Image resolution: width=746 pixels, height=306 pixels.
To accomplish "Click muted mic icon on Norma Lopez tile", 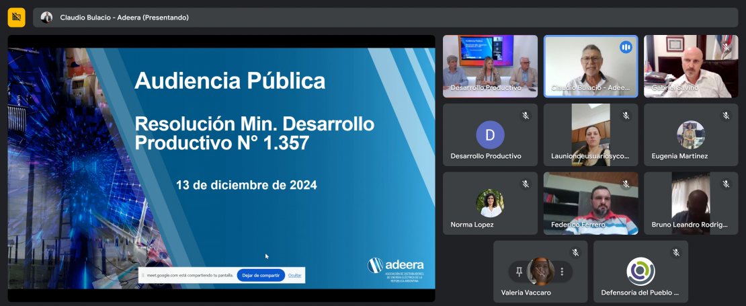I will tap(526, 184).
